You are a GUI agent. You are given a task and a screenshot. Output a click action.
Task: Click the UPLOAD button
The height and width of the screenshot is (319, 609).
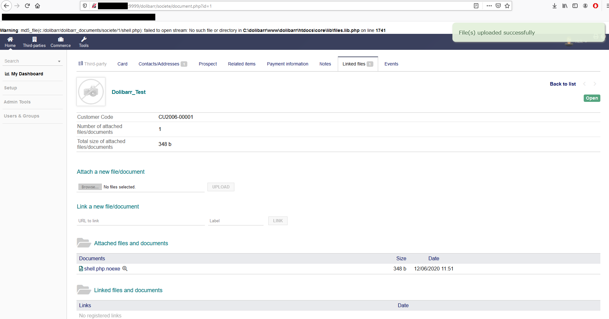[x=221, y=187]
